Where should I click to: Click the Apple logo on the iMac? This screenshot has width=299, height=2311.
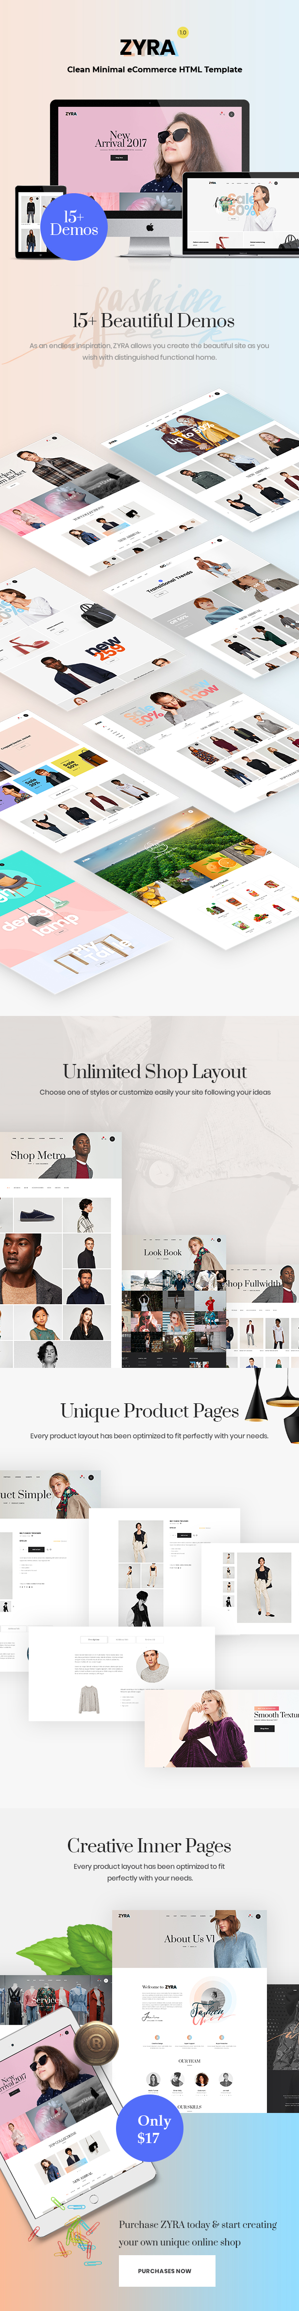150,227
